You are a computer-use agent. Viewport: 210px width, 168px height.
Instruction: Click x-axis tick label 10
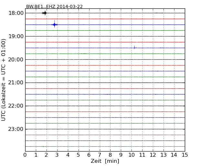[131, 155]
